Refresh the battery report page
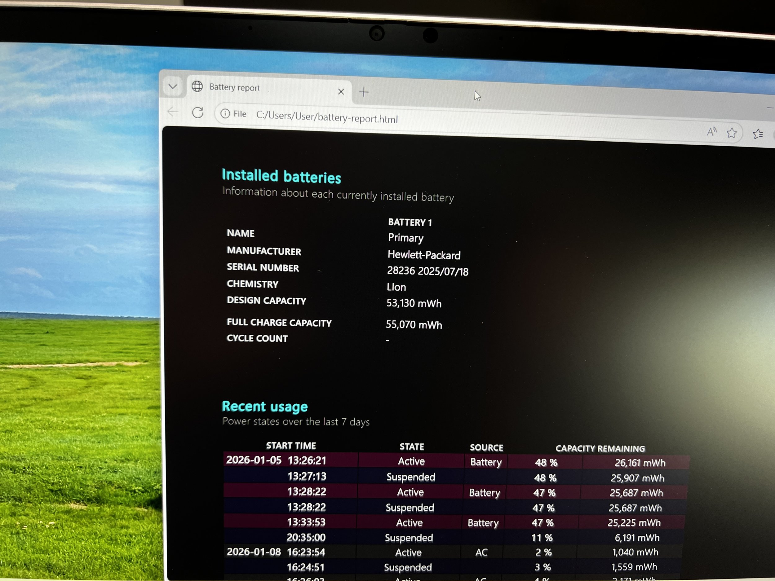775x581 pixels. (x=198, y=112)
